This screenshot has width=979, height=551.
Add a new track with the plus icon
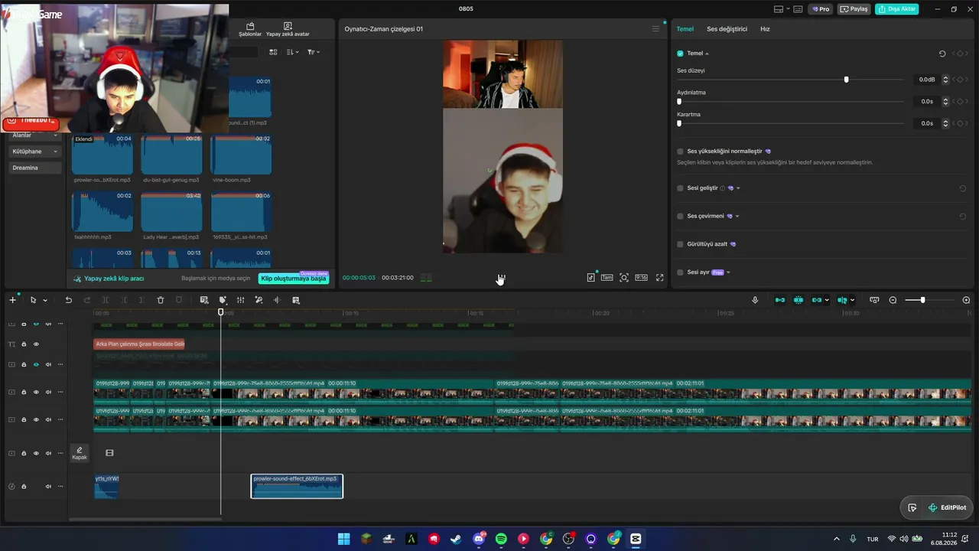click(12, 300)
